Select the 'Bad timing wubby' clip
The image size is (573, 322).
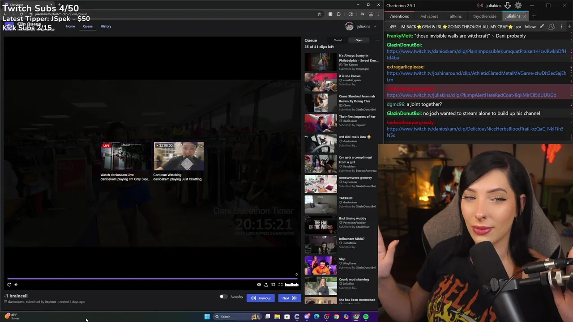coord(342,225)
